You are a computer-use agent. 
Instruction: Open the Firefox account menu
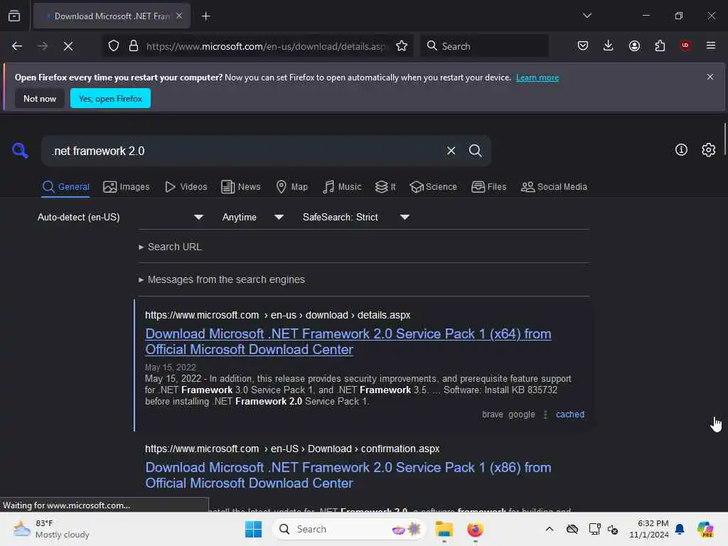634,46
